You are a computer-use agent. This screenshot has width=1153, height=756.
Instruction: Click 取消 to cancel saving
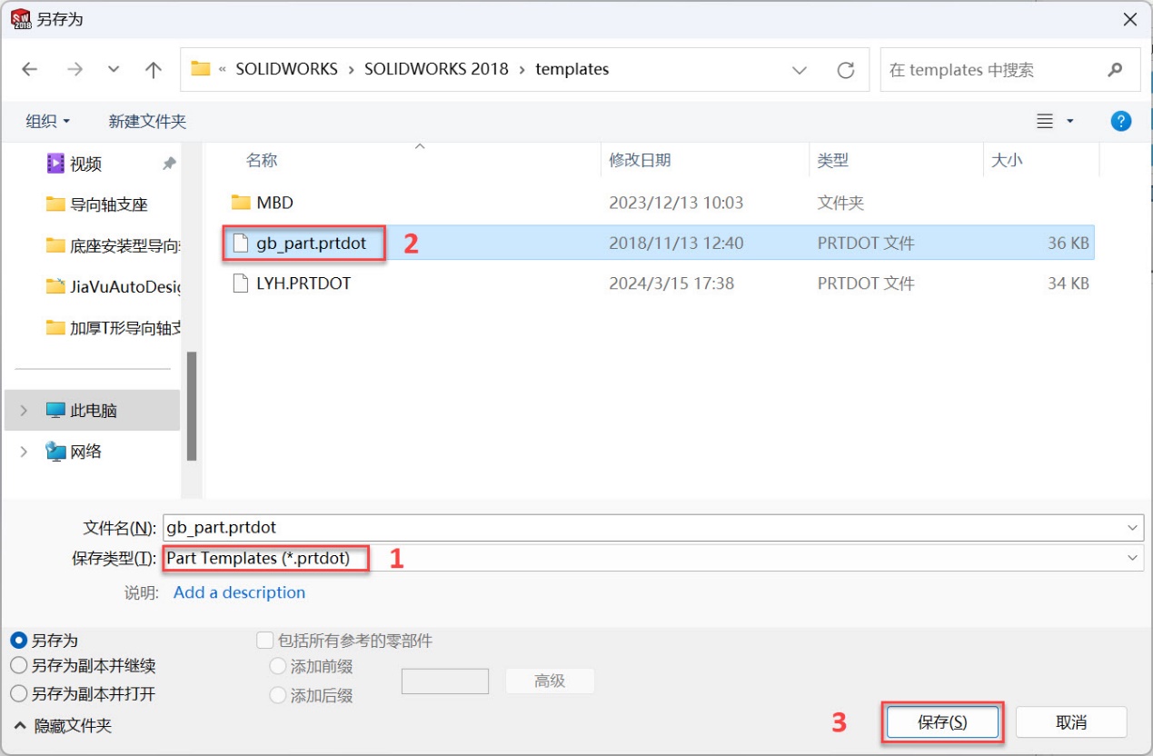[x=1071, y=722]
